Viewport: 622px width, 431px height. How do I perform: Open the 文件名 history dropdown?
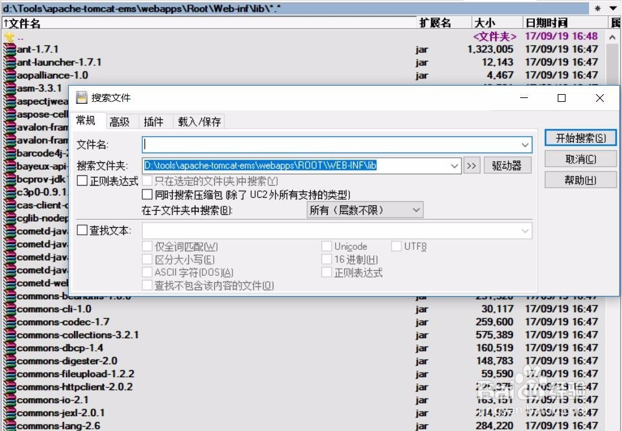tap(526, 145)
